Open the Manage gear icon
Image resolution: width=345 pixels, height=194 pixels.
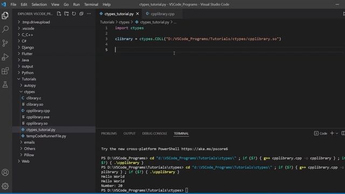5,186
